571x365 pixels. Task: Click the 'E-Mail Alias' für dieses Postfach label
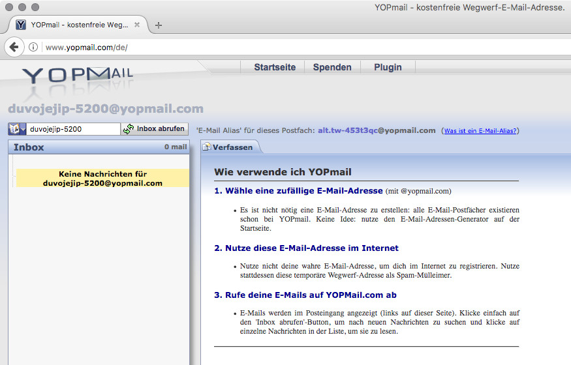(x=256, y=130)
